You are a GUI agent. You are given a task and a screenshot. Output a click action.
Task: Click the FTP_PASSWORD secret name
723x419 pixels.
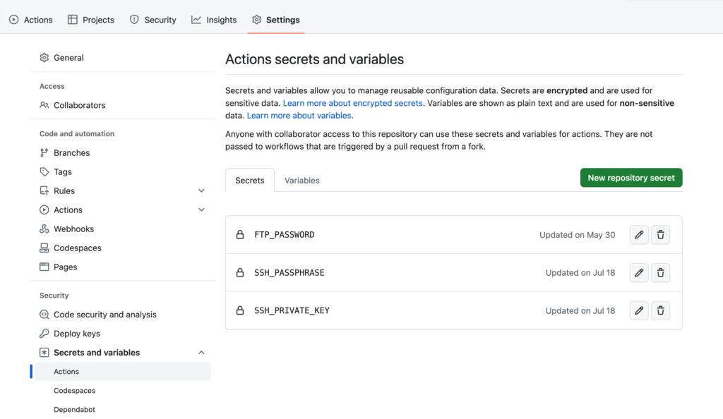(x=284, y=235)
